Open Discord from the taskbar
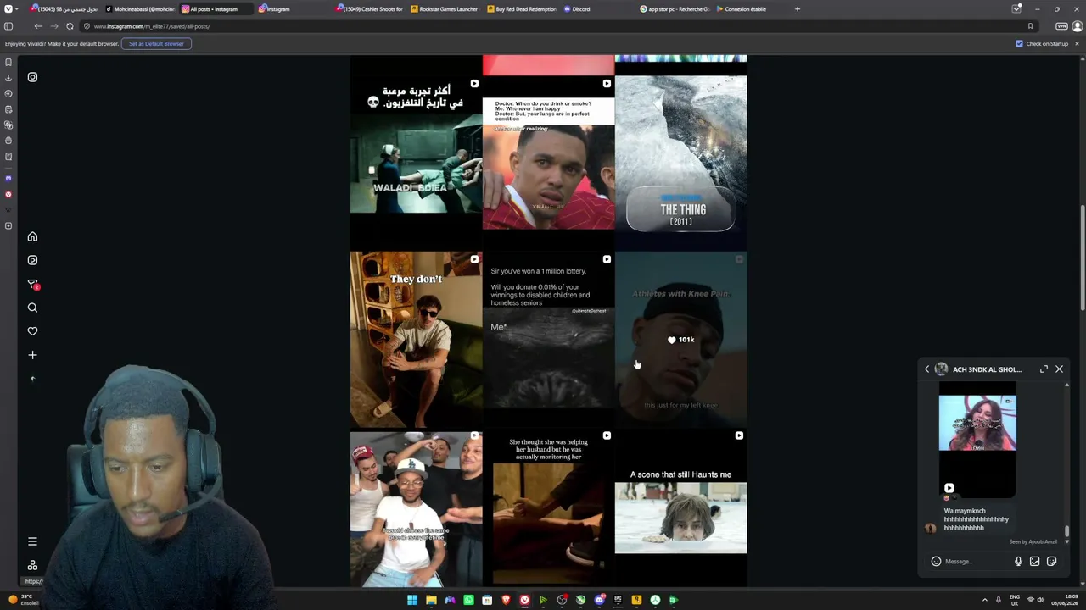Image resolution: width=1086 pixels, height=610 pixels. point(599,600)
